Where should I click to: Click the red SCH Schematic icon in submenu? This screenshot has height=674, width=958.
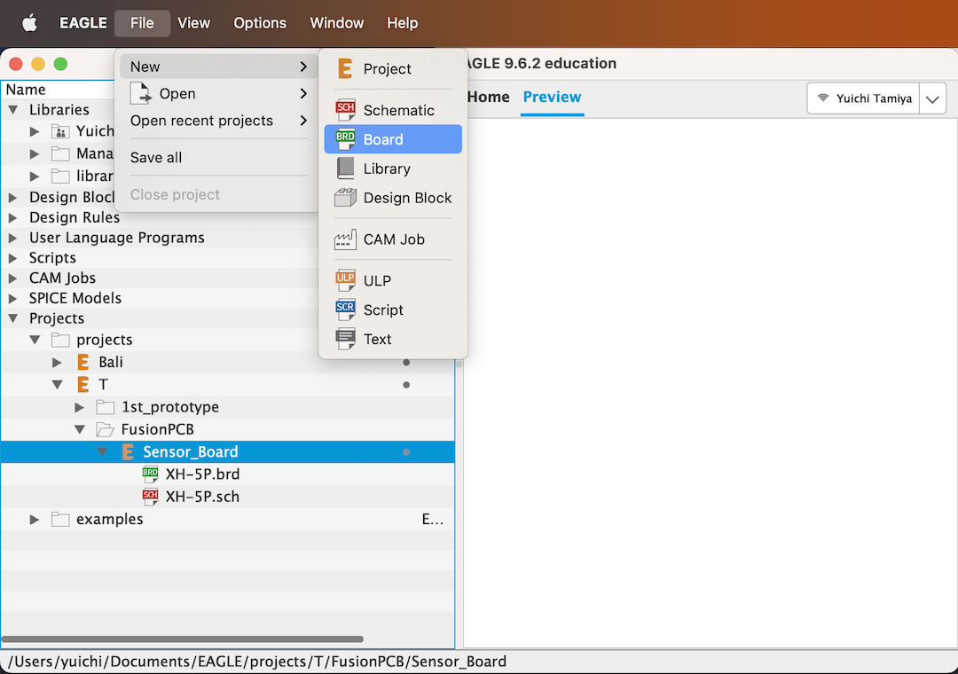[345, 110]
